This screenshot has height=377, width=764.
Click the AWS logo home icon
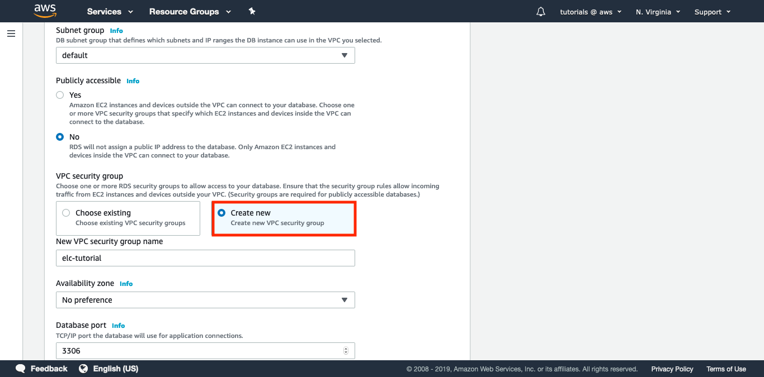click(45, 11)
